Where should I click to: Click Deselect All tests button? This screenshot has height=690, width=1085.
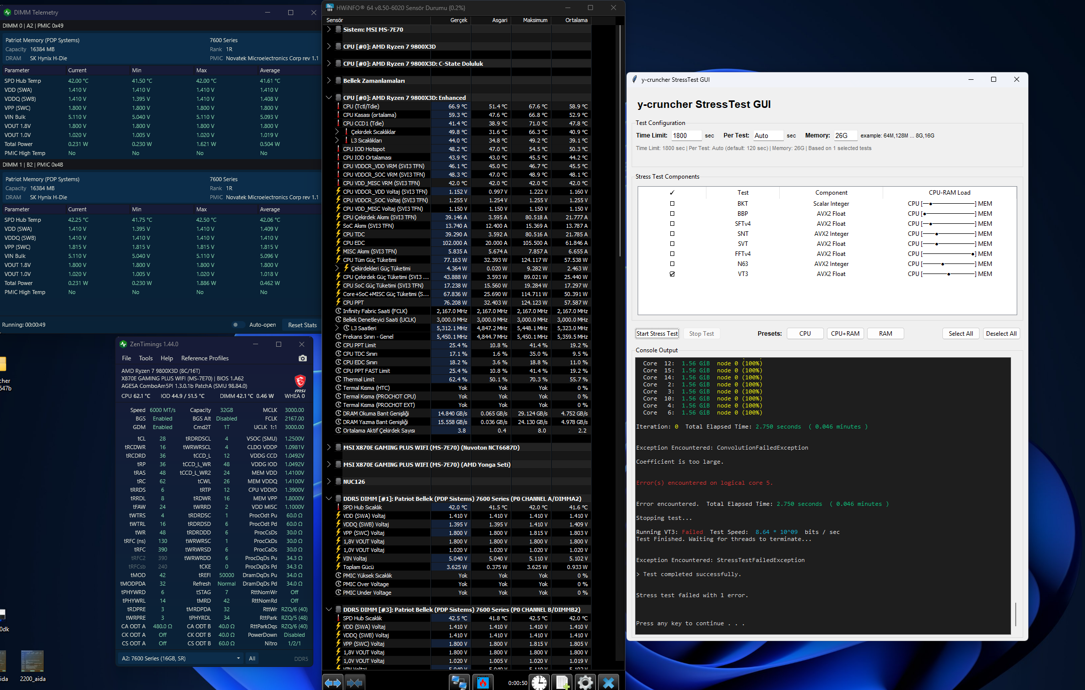click(x=1001, y=334)
